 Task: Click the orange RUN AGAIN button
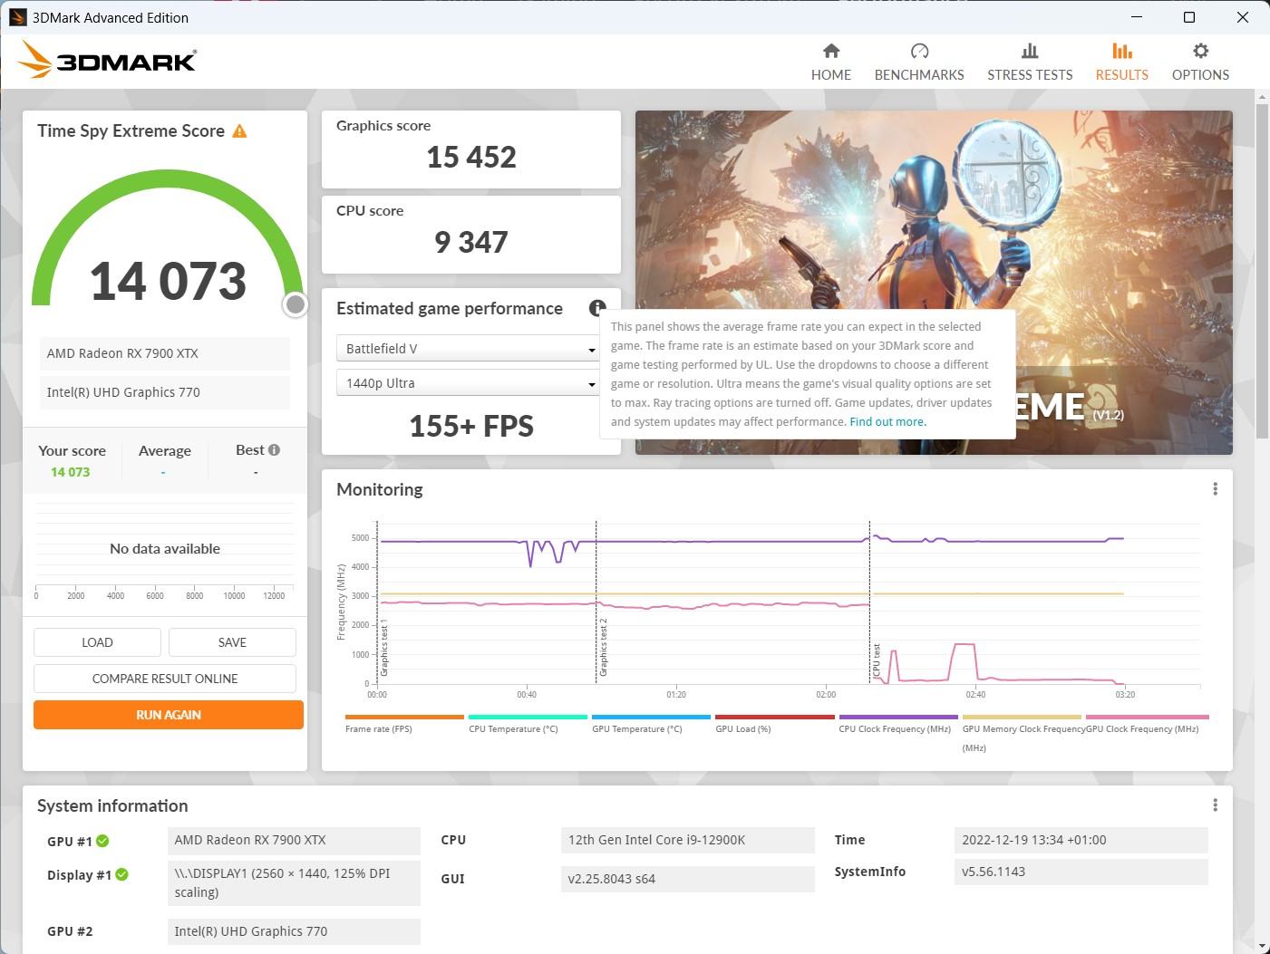point(169,715)
